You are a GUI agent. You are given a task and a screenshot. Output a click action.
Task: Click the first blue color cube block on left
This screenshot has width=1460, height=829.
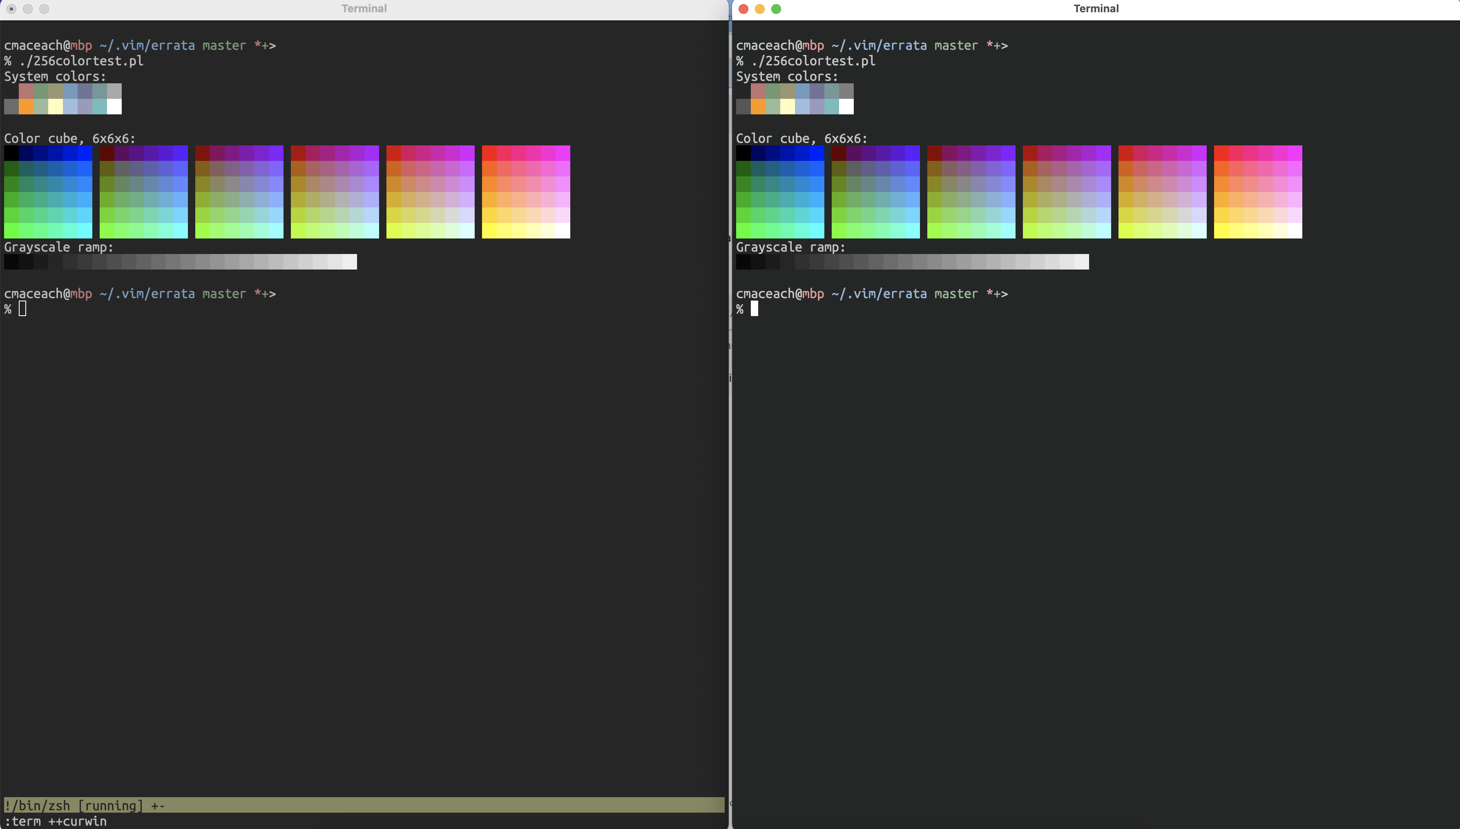point(48,192)
